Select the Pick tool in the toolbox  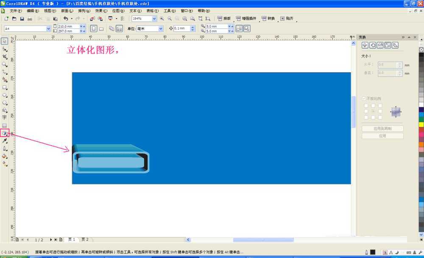point(5,41)
